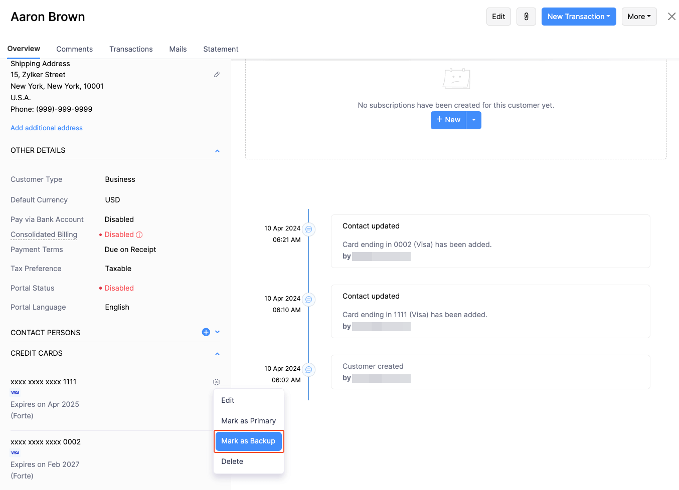
Task: Open the New Transaction dropdown
Action: pyautogui.click(x=578, y=17)
